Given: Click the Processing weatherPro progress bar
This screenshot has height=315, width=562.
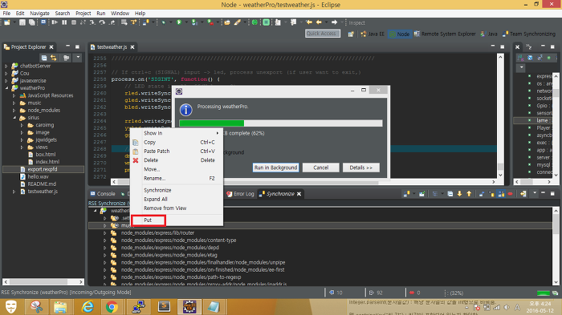Looking at the screenshot, I should [281, 123].
